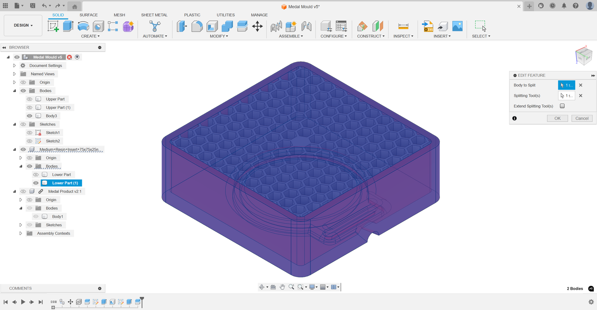Select the Shell tool

pos(212,26)
